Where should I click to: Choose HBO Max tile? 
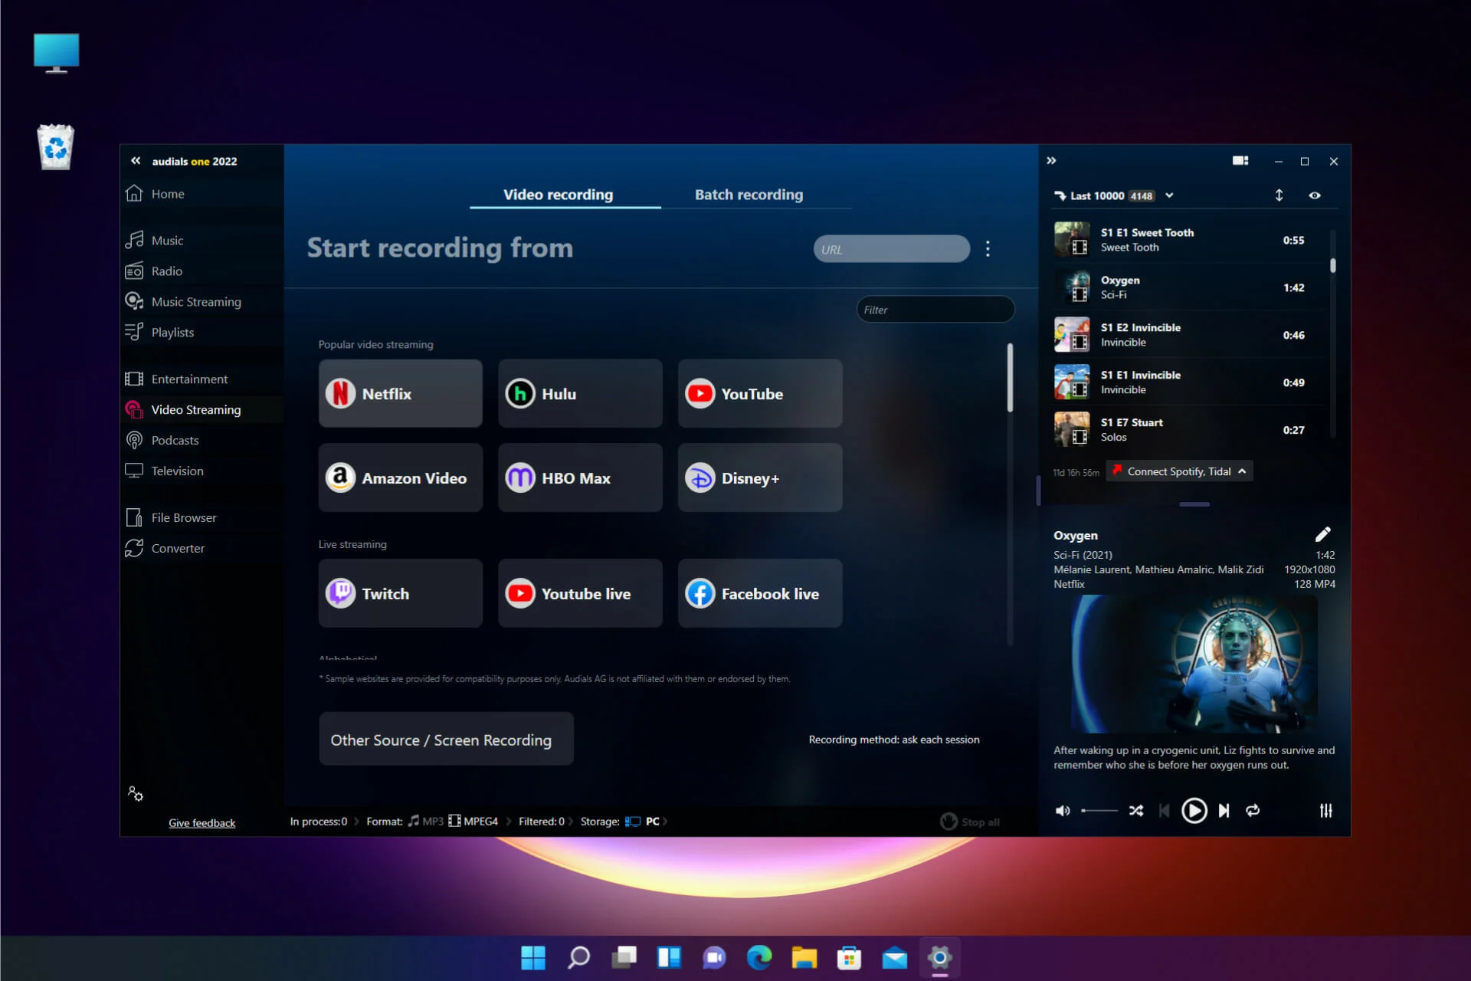pyautogui.click(x=580, y=477)
